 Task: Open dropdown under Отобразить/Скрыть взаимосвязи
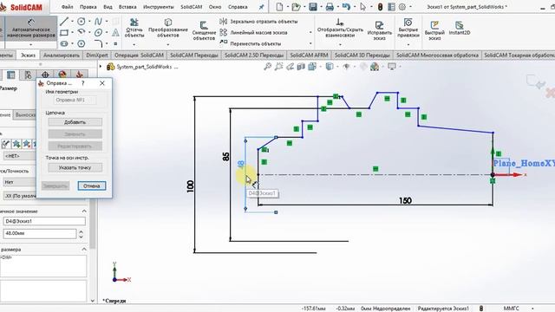(x=340, y=44)
